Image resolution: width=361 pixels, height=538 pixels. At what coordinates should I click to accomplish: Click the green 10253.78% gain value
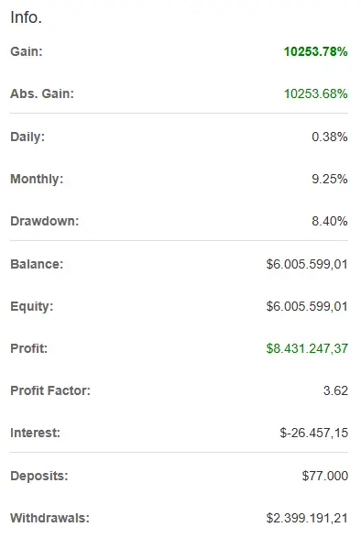click(x=316, y=51)
